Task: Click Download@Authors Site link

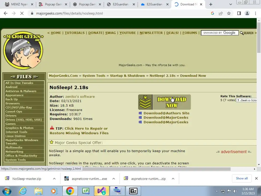Action: (x=166, y=113)
